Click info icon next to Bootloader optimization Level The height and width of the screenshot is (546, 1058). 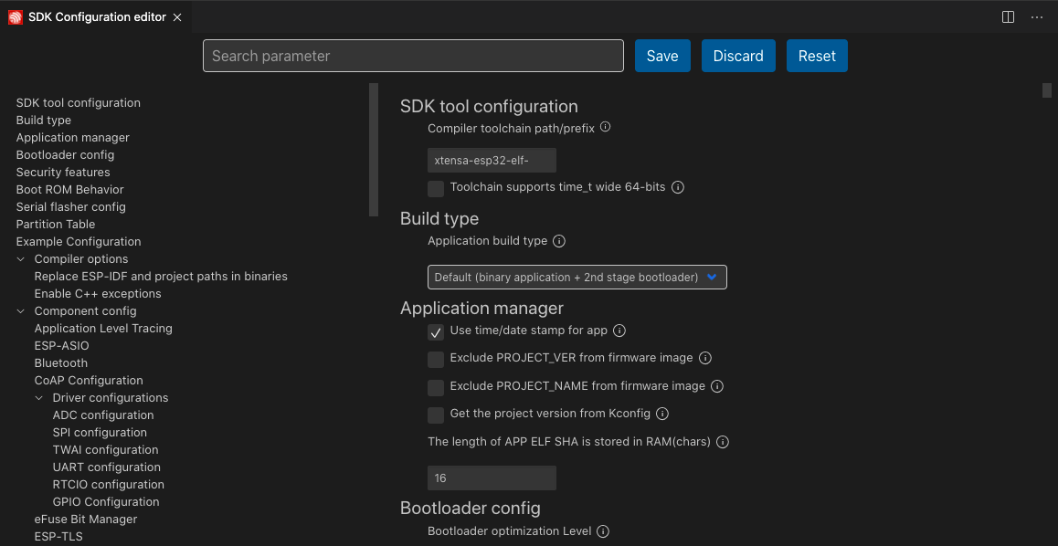[x=602, y=530]
